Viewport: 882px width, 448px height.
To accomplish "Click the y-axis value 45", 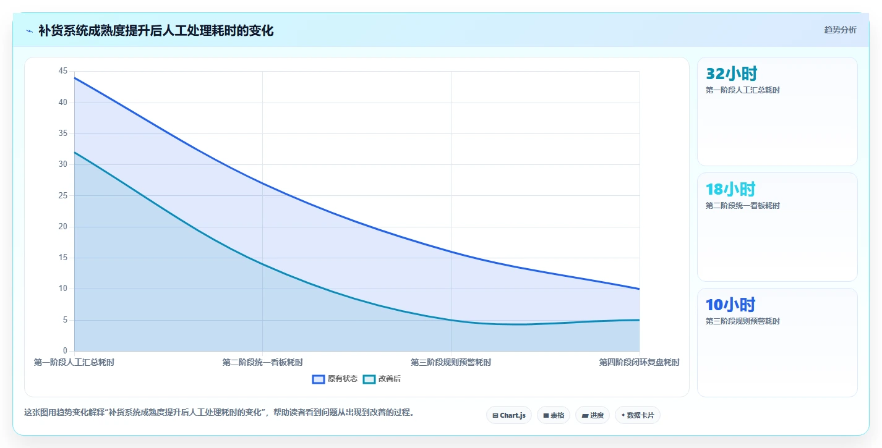I will click(x=63, y=71).
